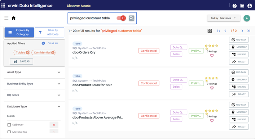Open the user profile icon
Image resolution: width=255 pixels, height=139 pixels.
coord(250,6)
